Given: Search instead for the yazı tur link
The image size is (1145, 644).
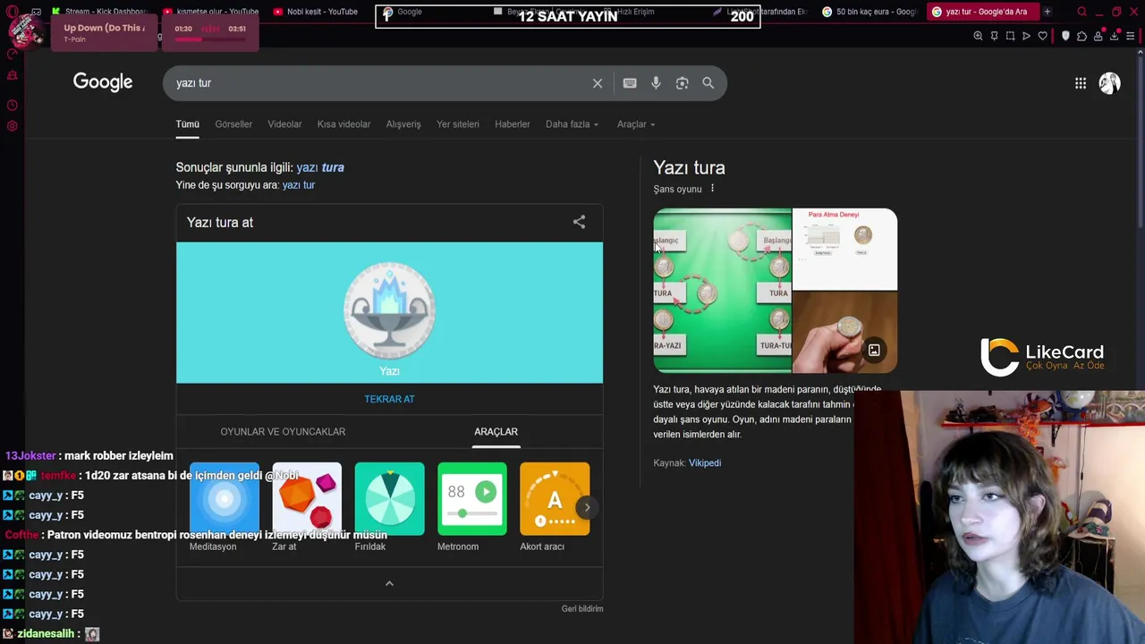Looking at the screenshot, I should [x=299, y=185].
